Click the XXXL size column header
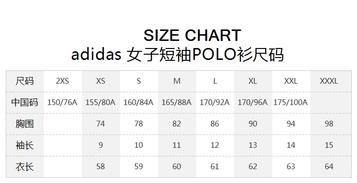 point(329,81)
